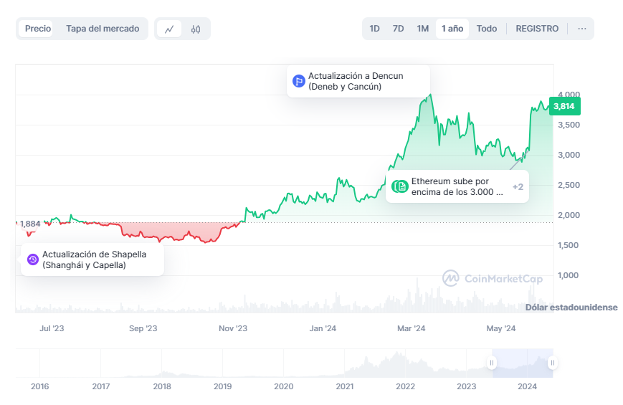Click the Shapella upgrade history icon
623x405 pixels.
[x=33, y=259]
